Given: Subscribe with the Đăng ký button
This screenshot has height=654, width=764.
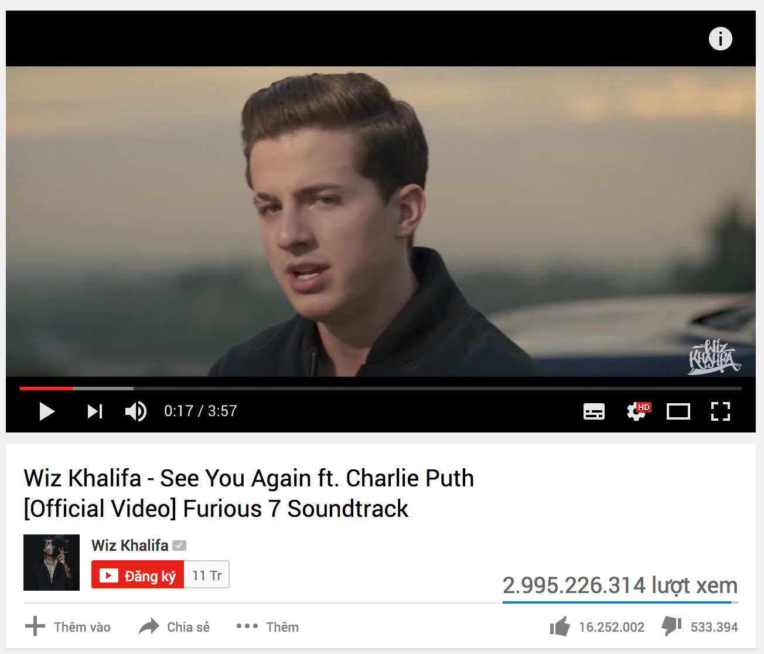Looking at the screenshot, I should click(x=138, y=575).
